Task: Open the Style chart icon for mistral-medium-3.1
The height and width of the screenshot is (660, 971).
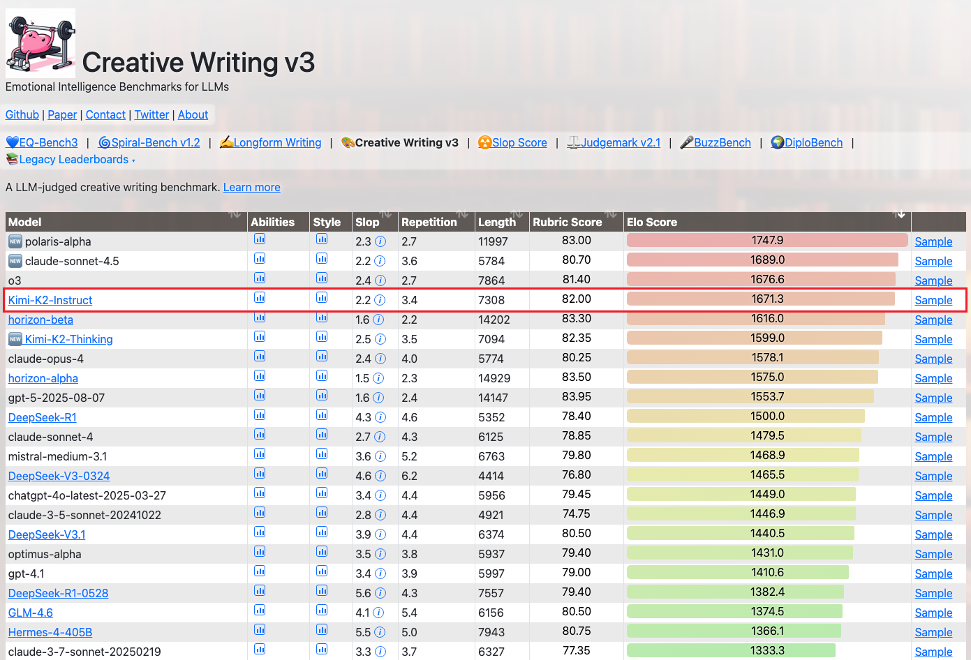Action: [x=322, y=454]
